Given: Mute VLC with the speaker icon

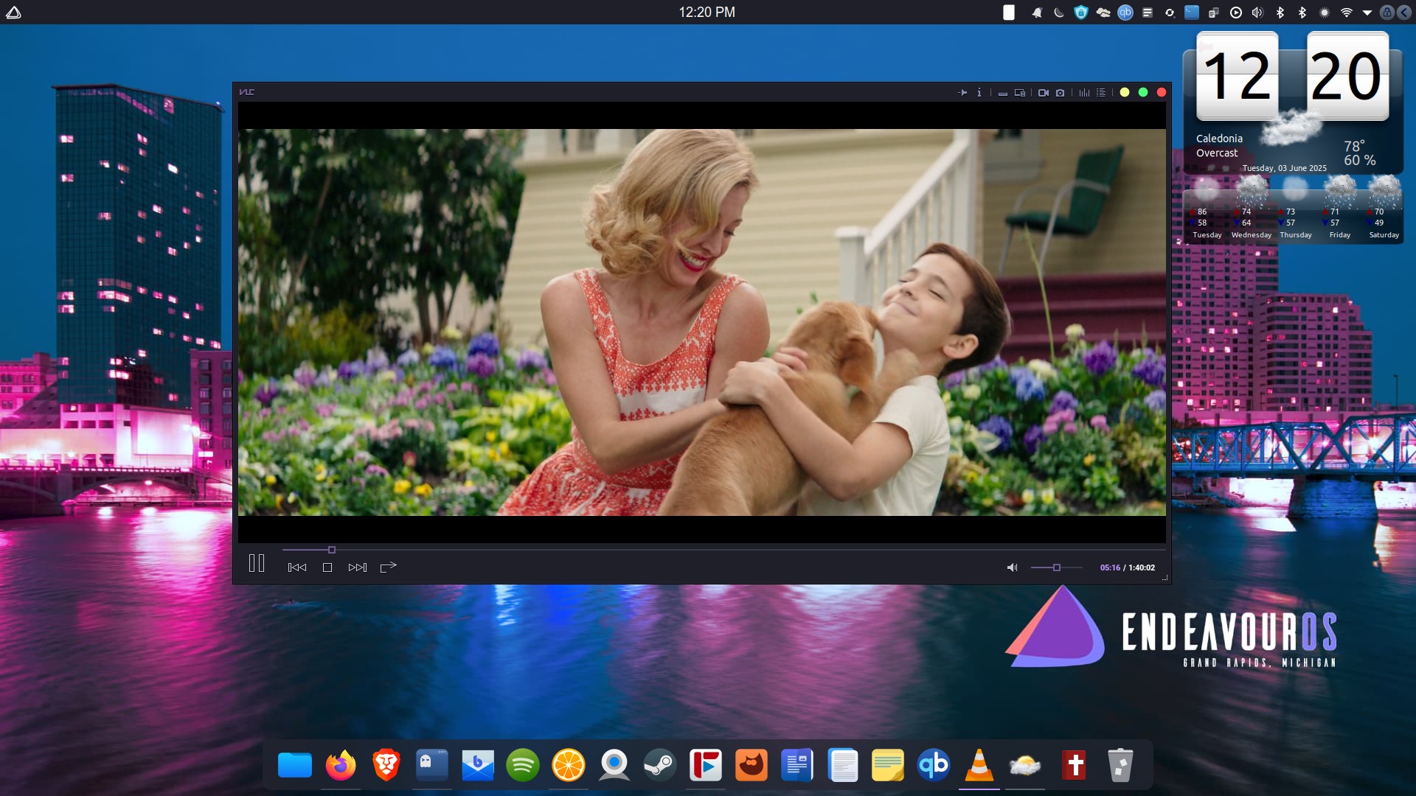Looking at the screenshot, I should 1013,568.
